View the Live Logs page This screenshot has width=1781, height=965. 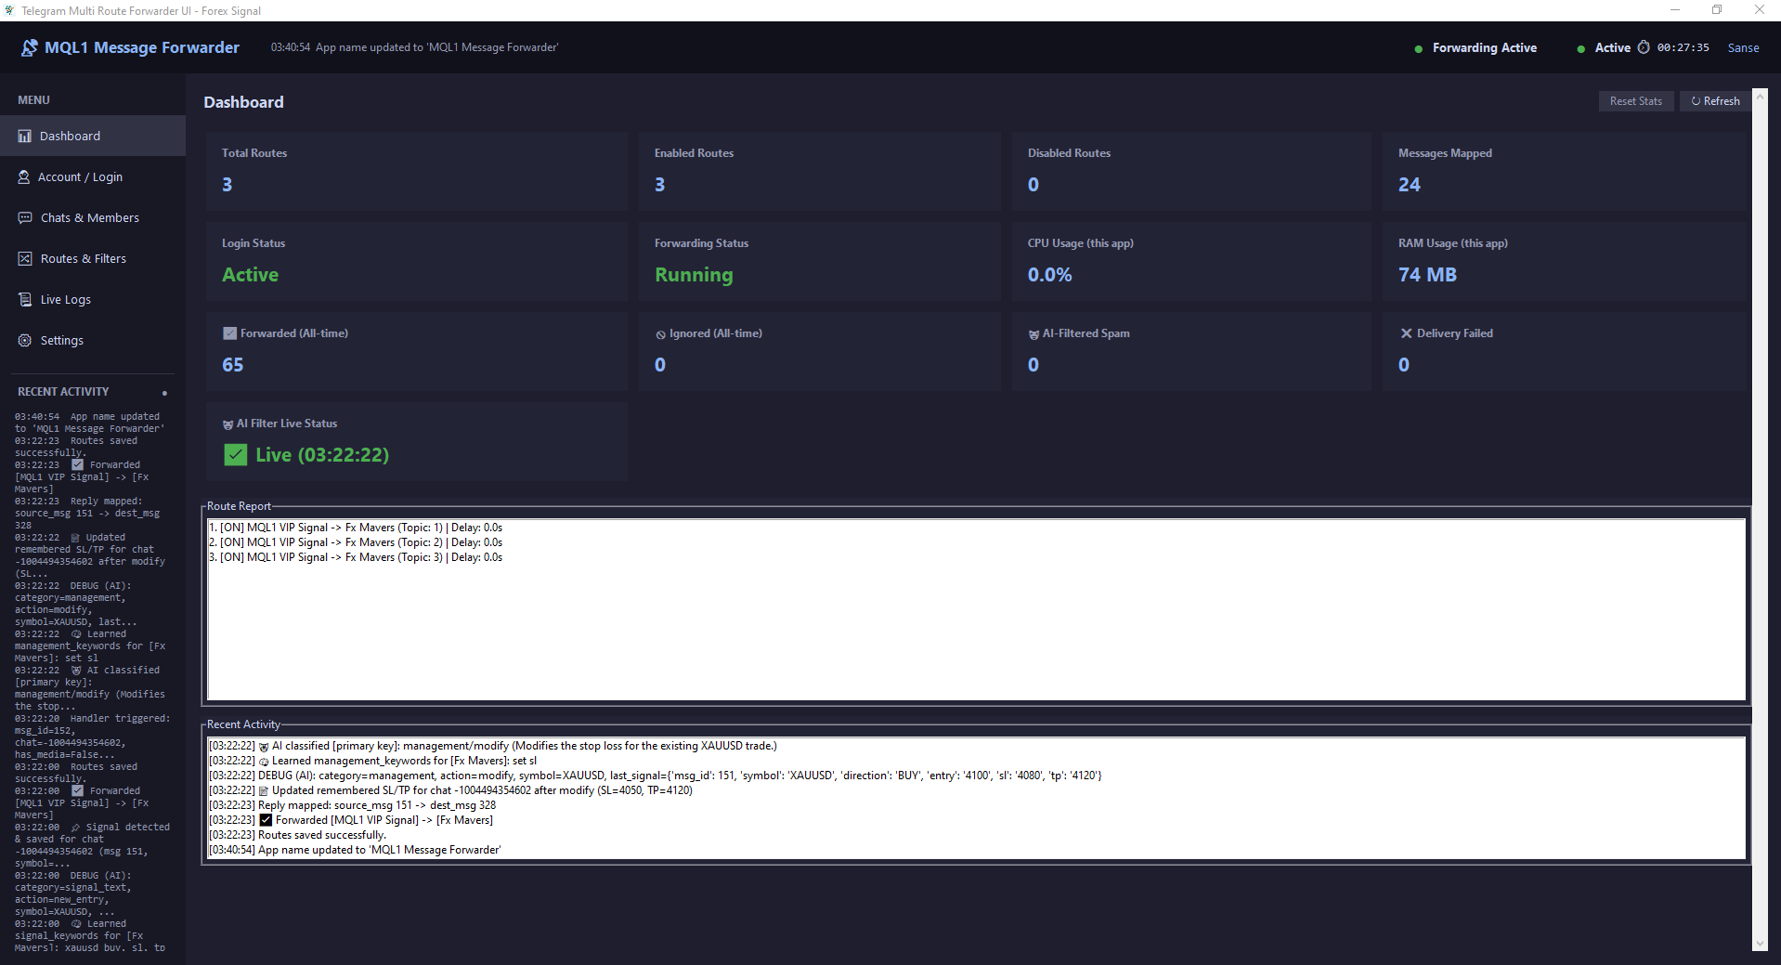[x=92, y=299]
